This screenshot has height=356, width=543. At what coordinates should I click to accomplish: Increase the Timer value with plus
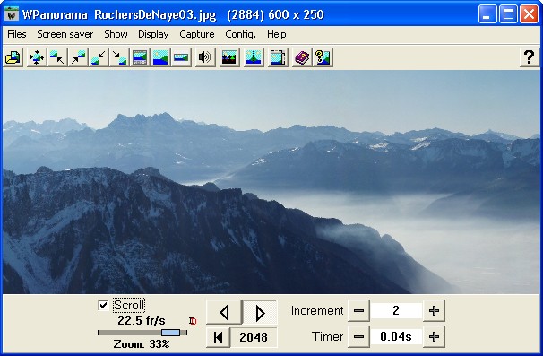(x=434, y=336)
